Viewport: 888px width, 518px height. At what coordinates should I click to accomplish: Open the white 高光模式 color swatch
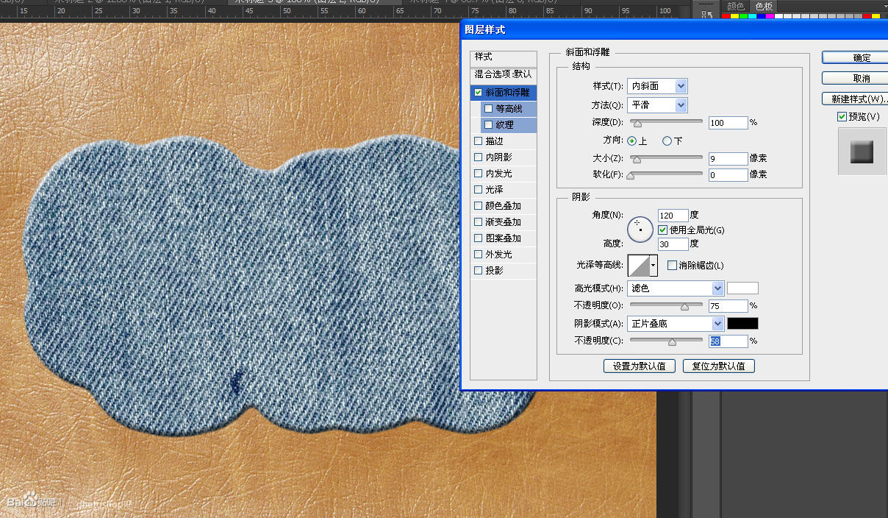(x=742, y=288)
